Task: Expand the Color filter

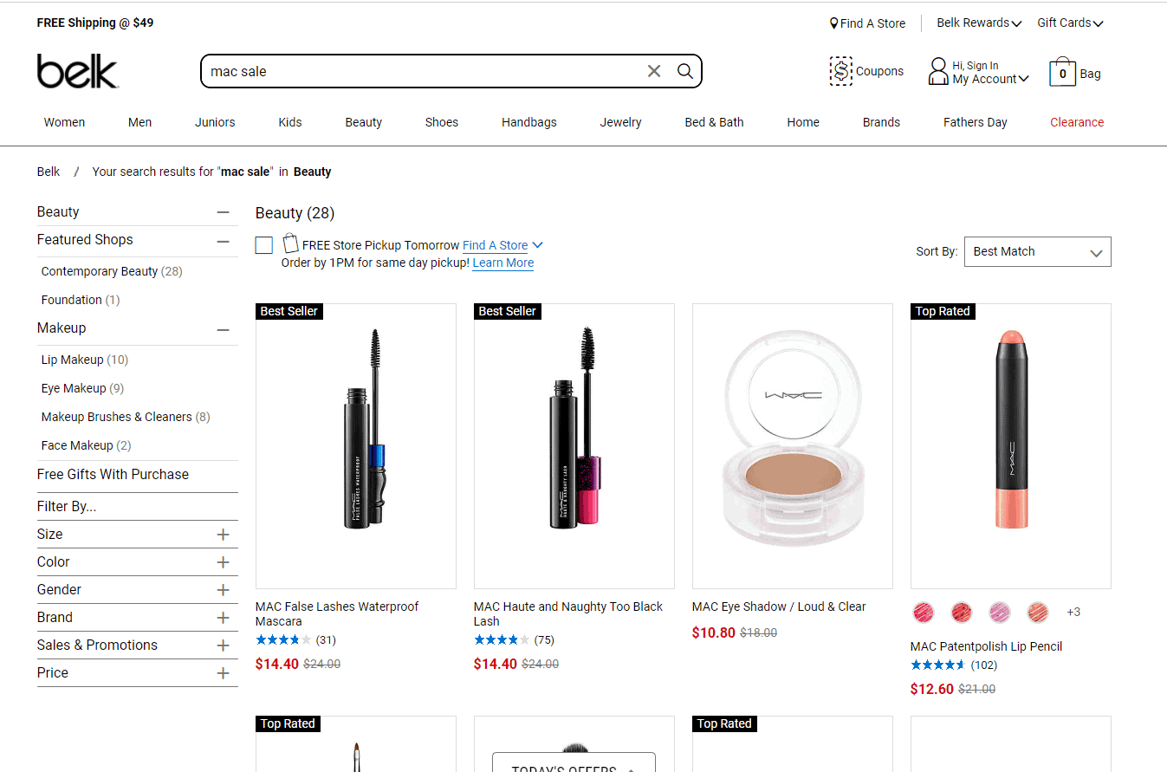Action: click(x=224, y=562)
